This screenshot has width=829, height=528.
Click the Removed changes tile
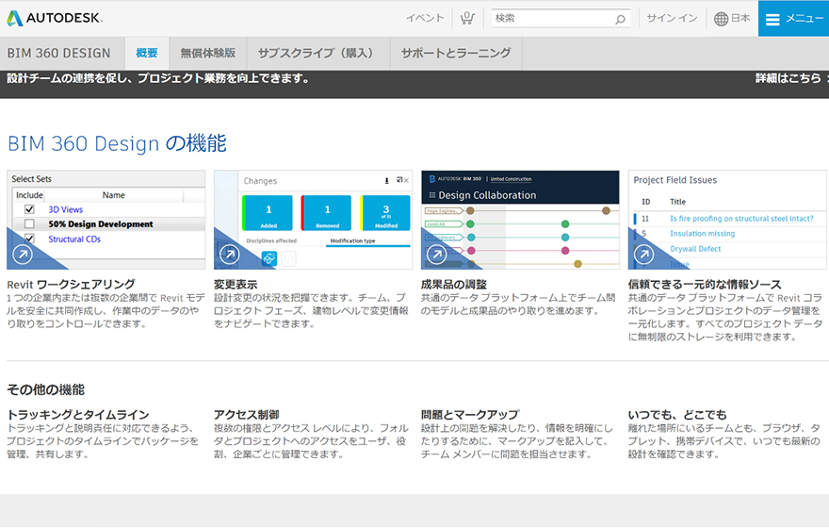[x=327, y=213]
